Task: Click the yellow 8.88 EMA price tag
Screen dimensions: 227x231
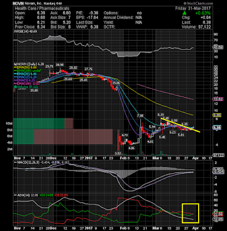Action: click(217, 115)
